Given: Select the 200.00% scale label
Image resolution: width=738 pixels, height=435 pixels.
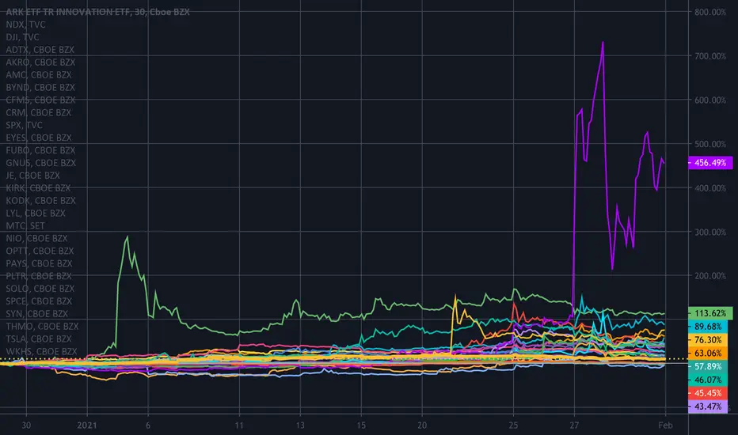Looking at the screenshot, I should coord(710,276).
